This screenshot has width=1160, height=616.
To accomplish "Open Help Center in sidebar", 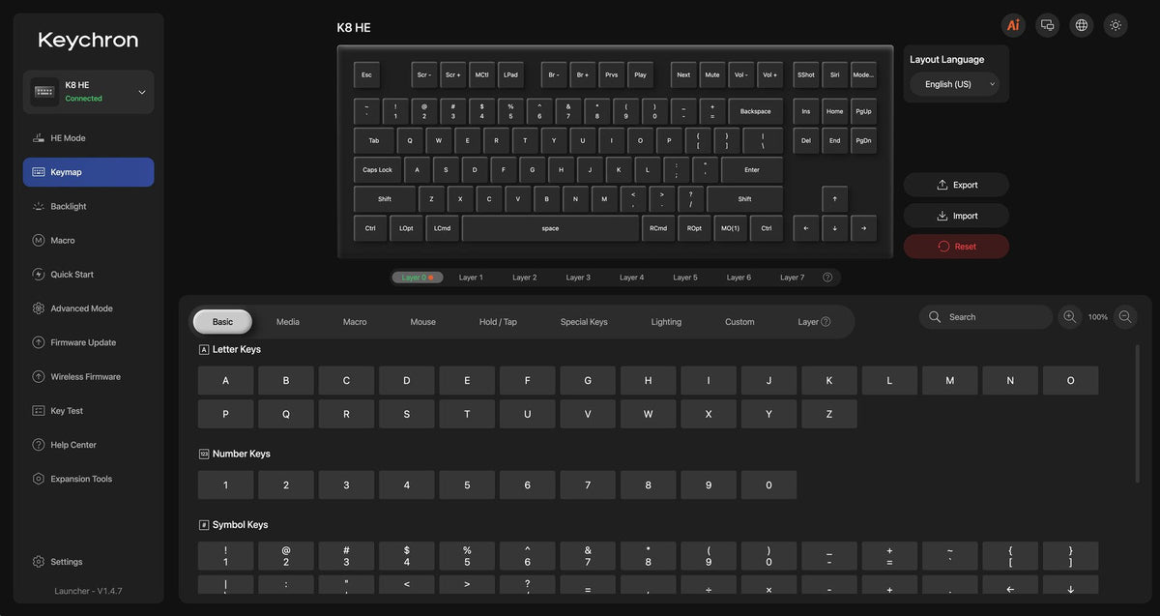I will point(88,445).
